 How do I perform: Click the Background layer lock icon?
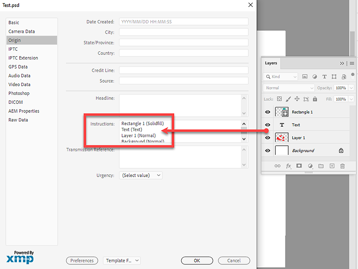point(341,150)
